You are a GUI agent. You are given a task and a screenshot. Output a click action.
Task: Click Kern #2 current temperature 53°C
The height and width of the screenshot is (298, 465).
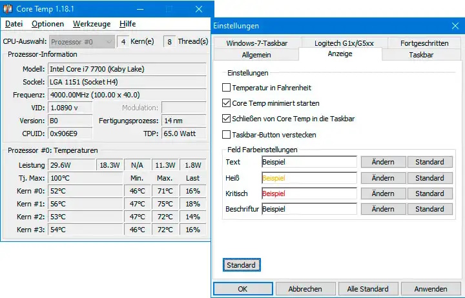click(85, 217)
